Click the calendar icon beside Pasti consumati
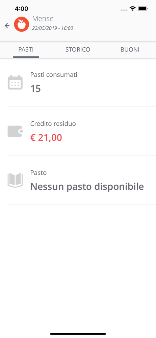The height and width of the screenshot is (338, 156). [15, 82]
